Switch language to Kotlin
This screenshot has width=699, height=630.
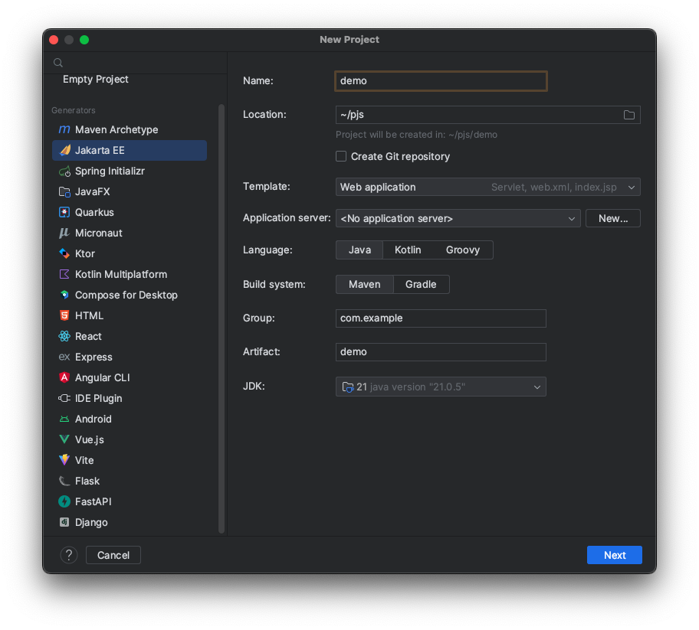pos(408,250)
